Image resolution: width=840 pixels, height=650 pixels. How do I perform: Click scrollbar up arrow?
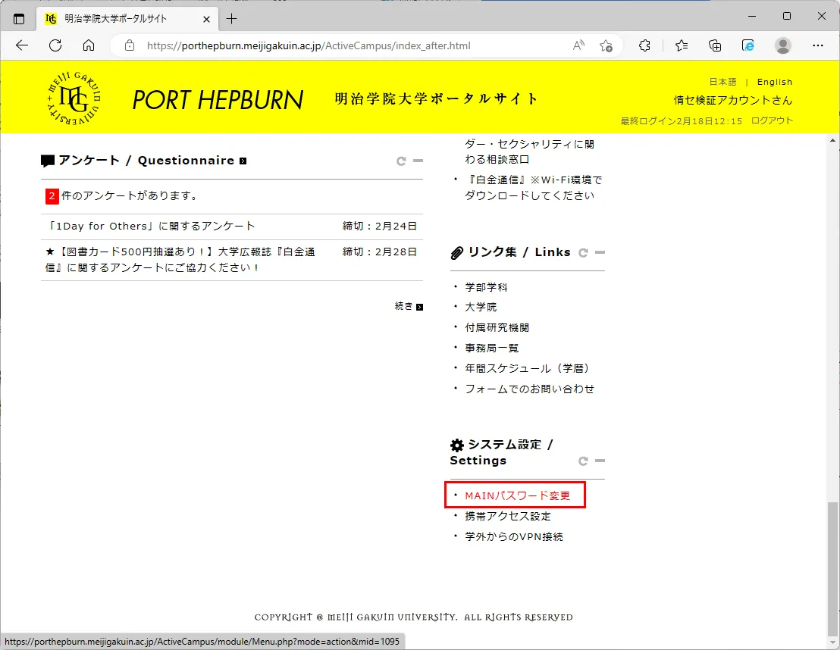832,140
